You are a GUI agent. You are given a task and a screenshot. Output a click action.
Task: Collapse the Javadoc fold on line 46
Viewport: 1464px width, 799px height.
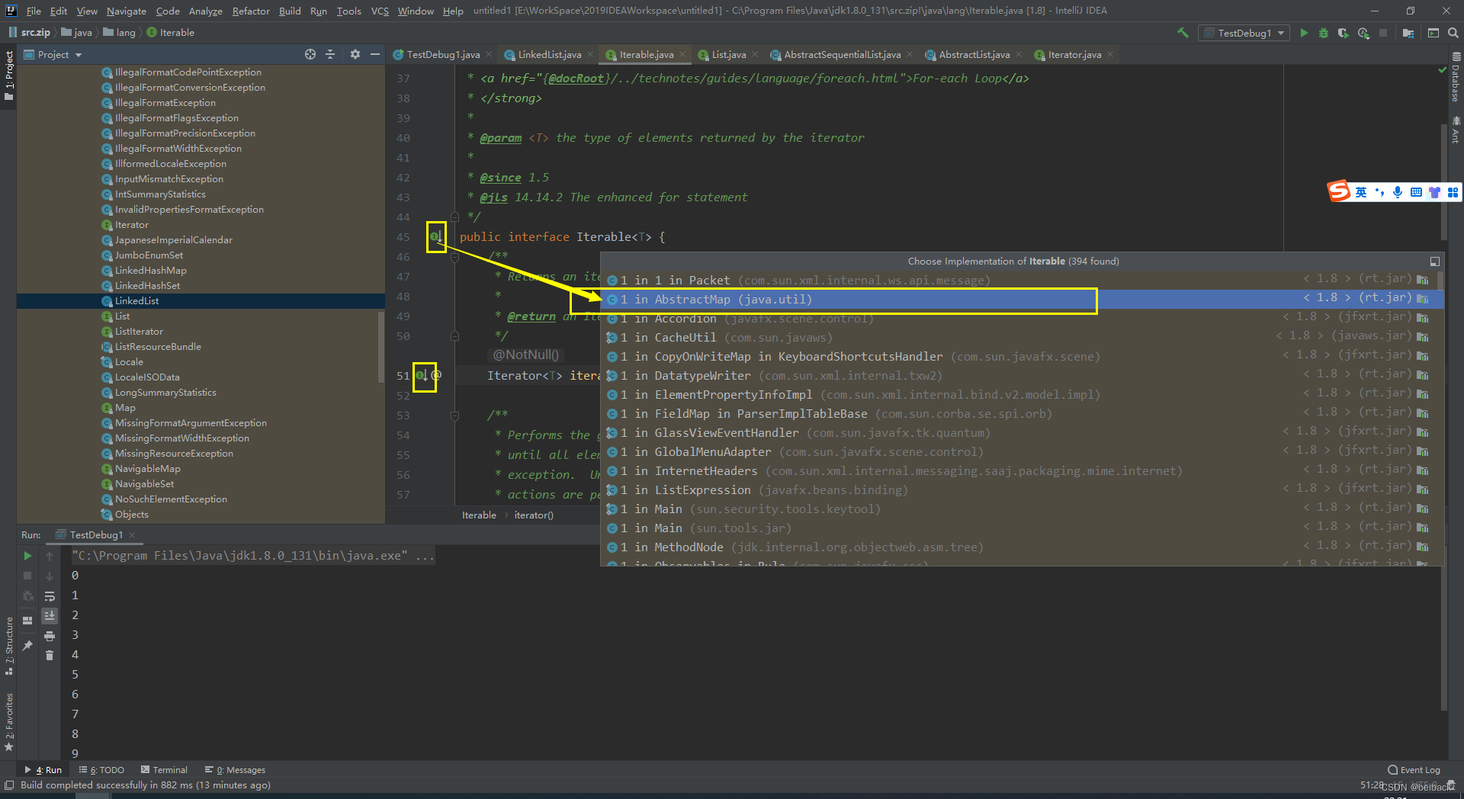454,257
